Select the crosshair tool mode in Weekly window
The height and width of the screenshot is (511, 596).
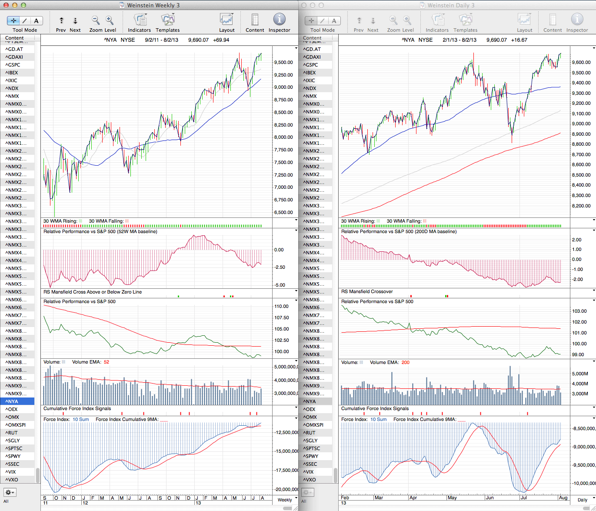[x=13, y=21]
